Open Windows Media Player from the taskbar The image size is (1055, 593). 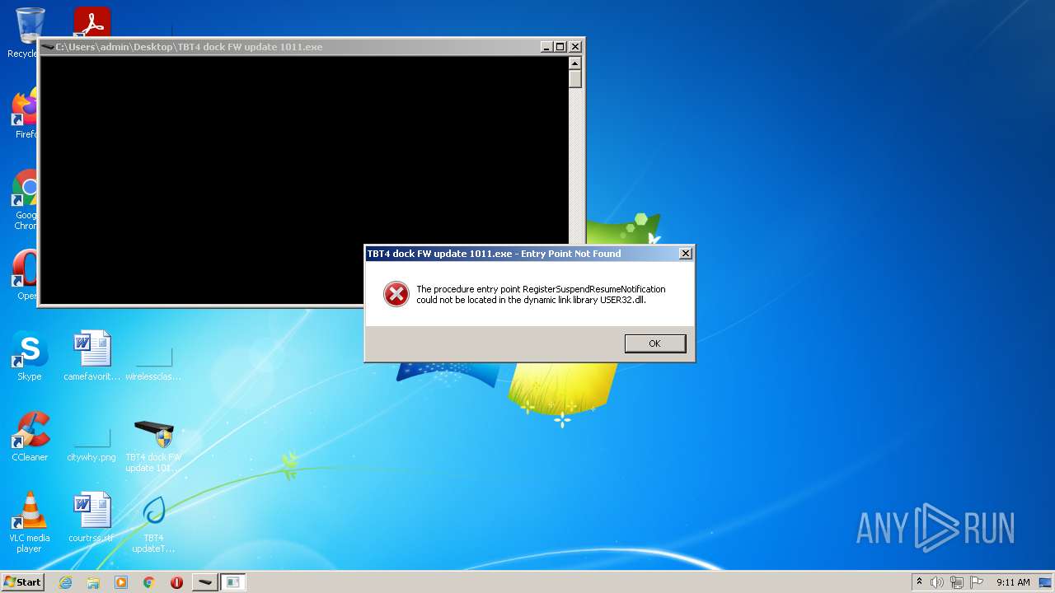click(x=121, y=582)
